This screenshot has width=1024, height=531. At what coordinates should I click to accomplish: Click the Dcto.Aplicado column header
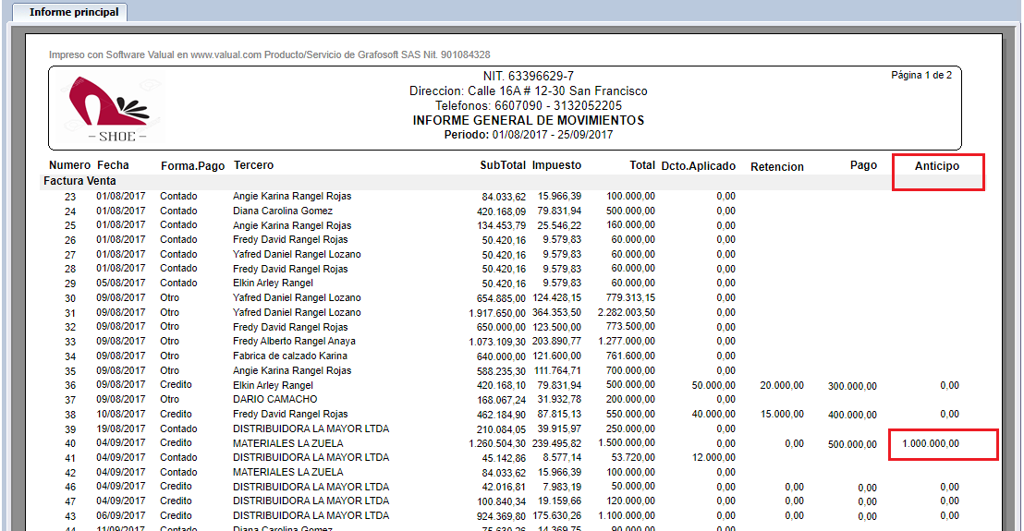(x=699, y=166)
